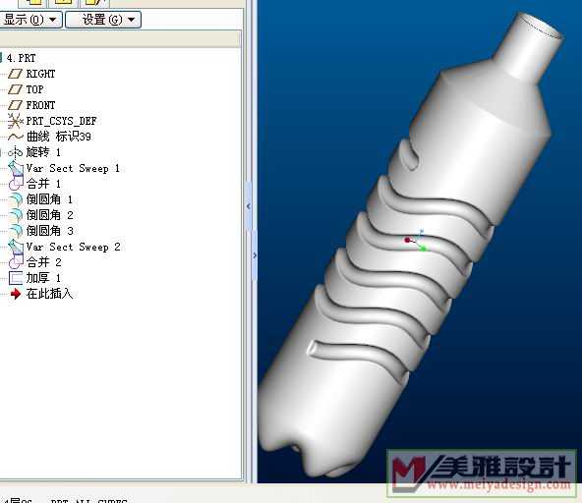
Task: Select the RIGHT datum plane icon
Action: [x=15, y=74]
